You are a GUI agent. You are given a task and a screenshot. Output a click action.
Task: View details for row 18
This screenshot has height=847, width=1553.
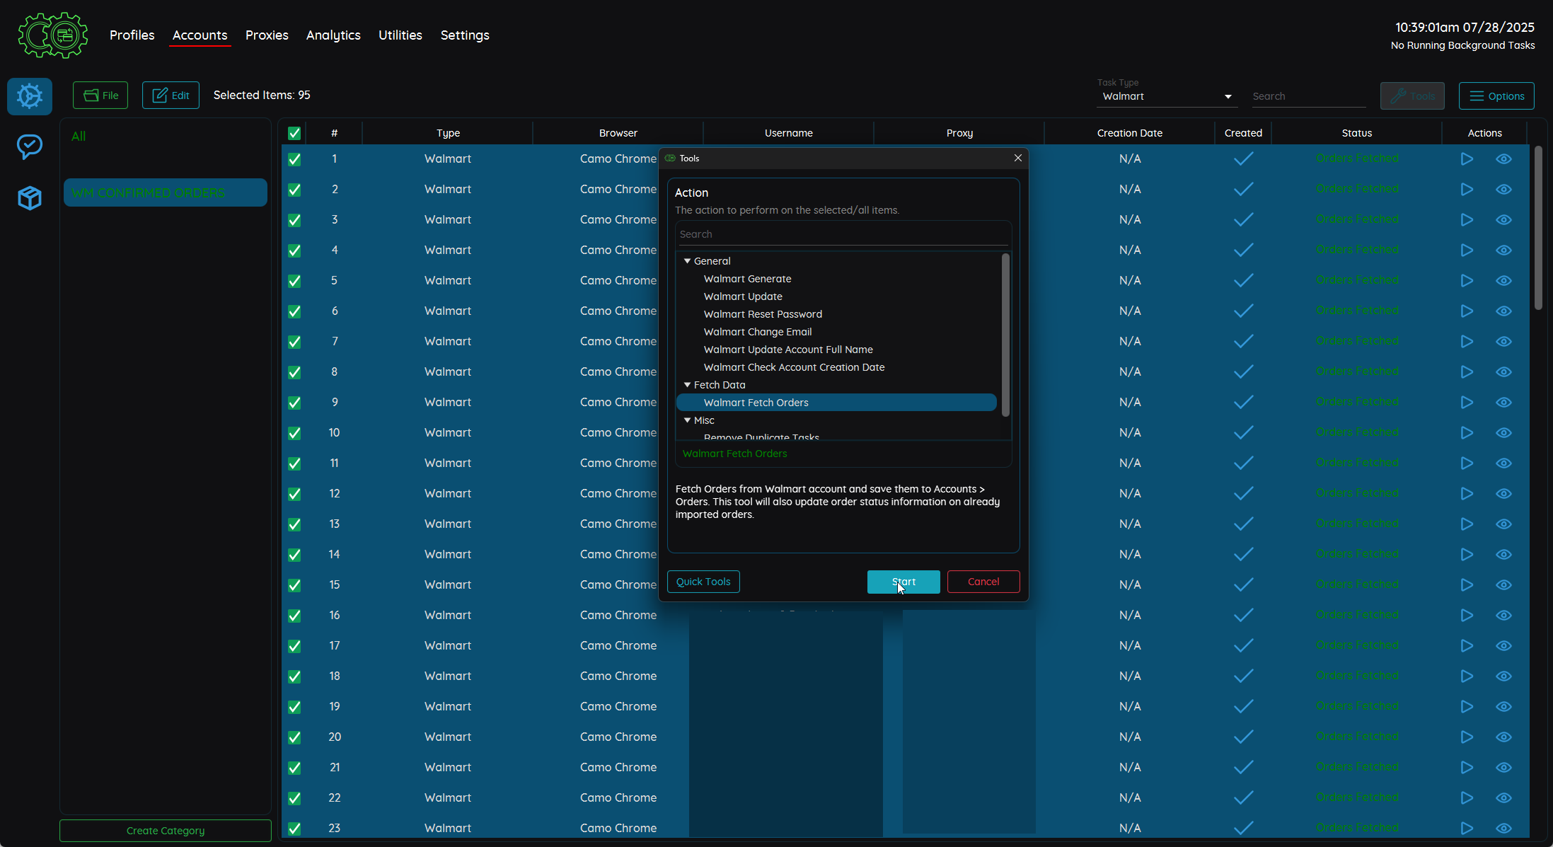click(x=1503, y=676)
